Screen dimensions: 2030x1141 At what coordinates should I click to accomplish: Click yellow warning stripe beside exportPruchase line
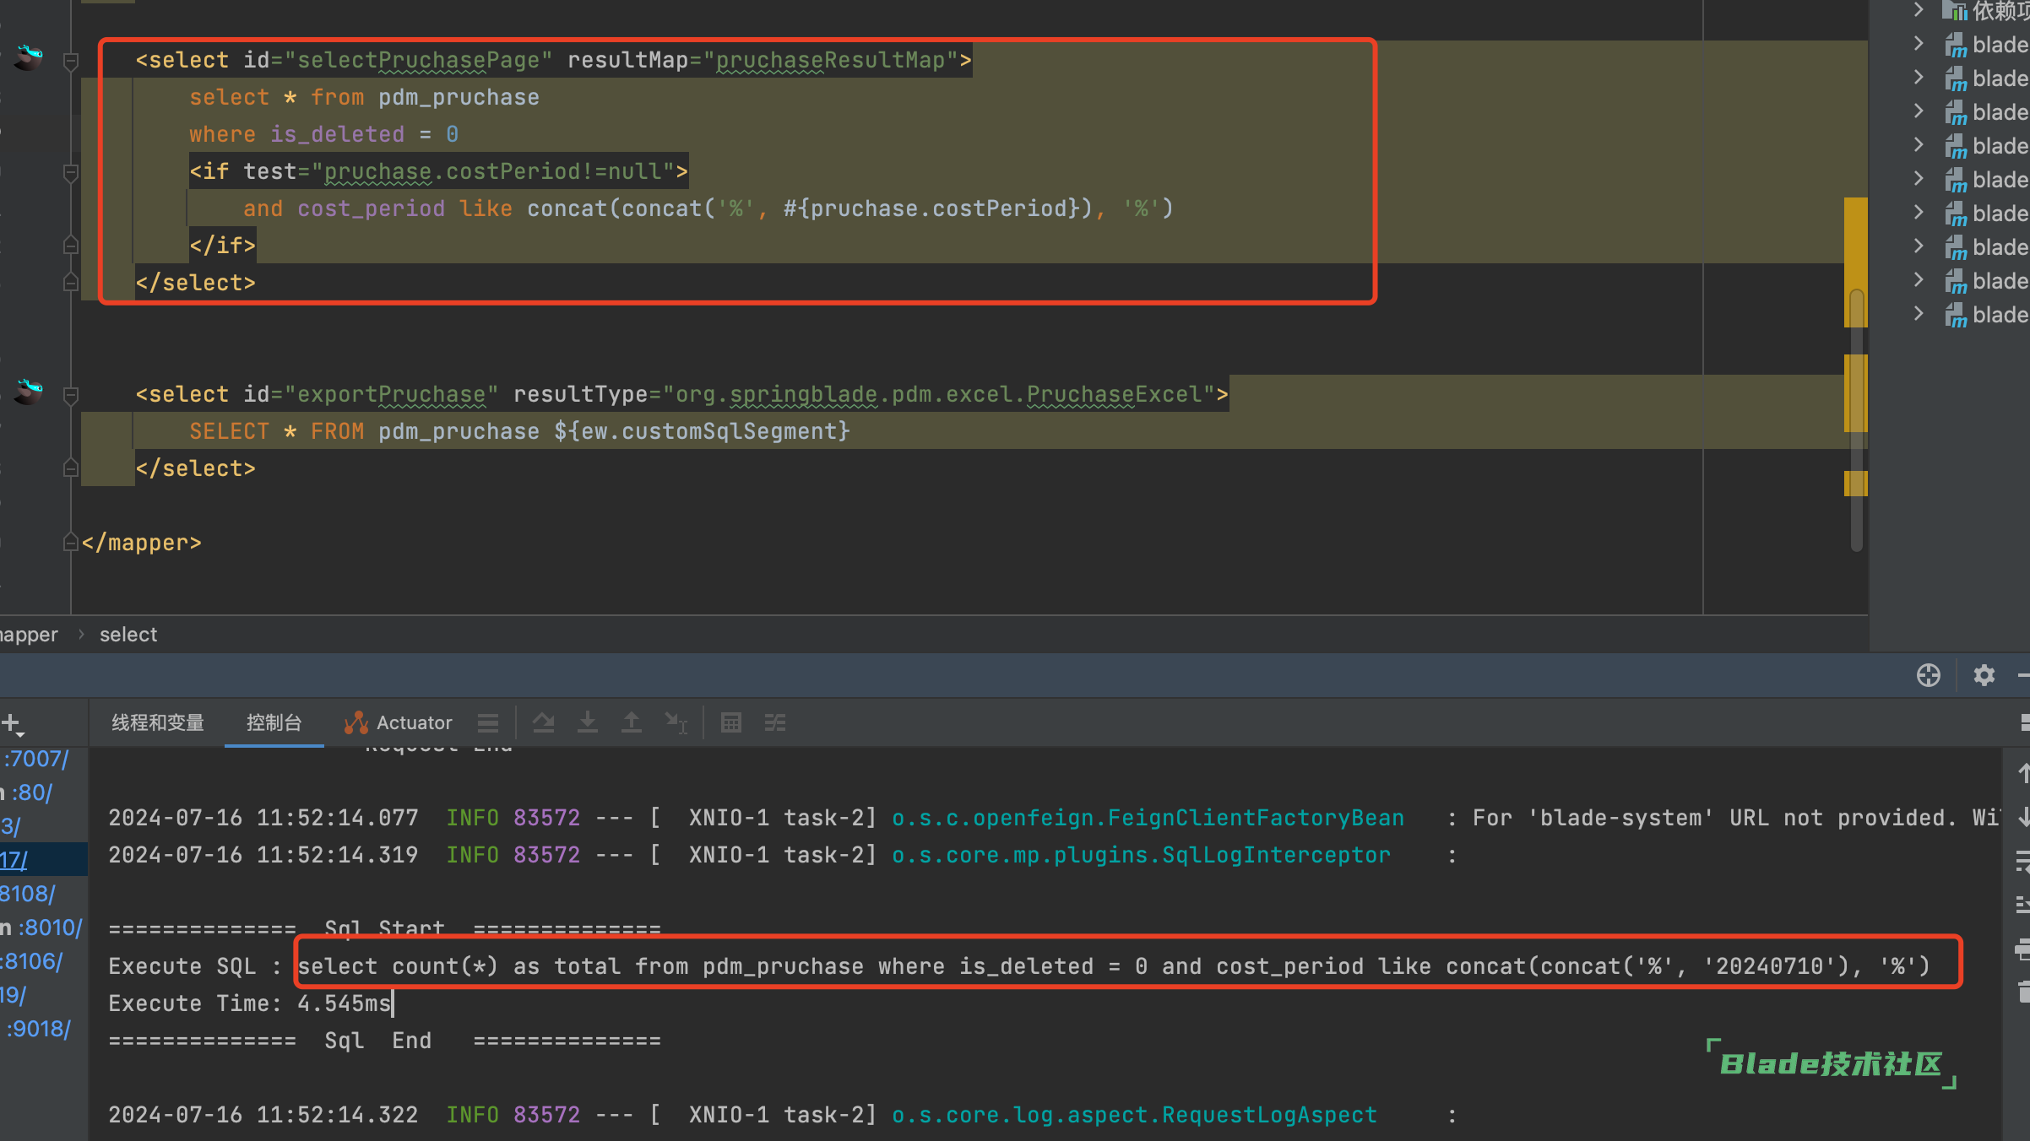point(1855,394)
